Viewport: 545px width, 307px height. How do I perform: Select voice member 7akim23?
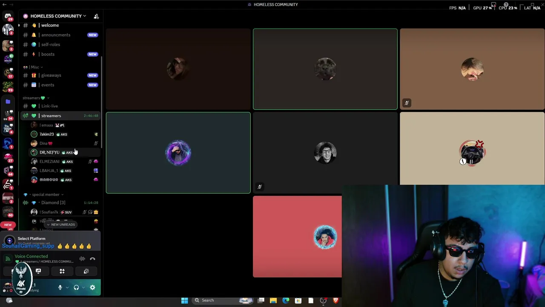click(x=65, y=134)
